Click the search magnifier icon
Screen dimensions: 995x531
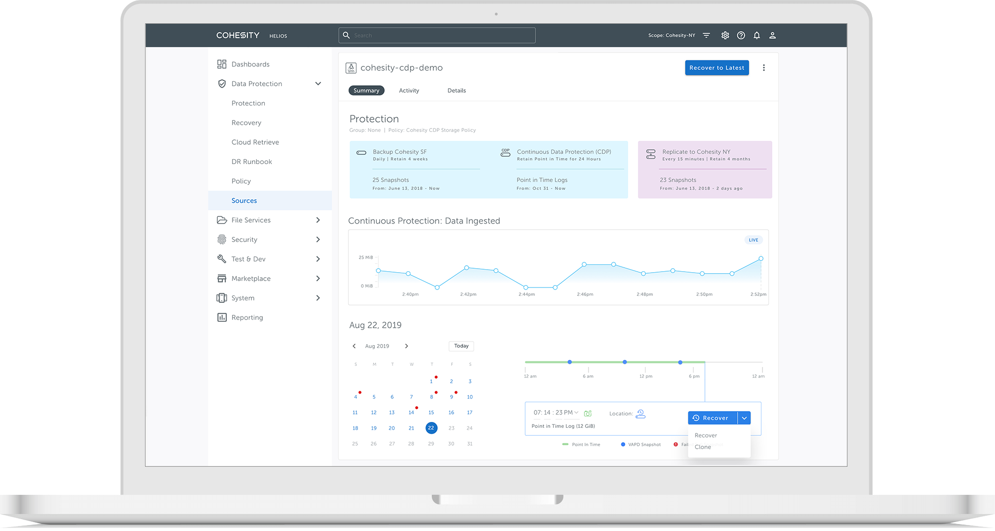347,35
